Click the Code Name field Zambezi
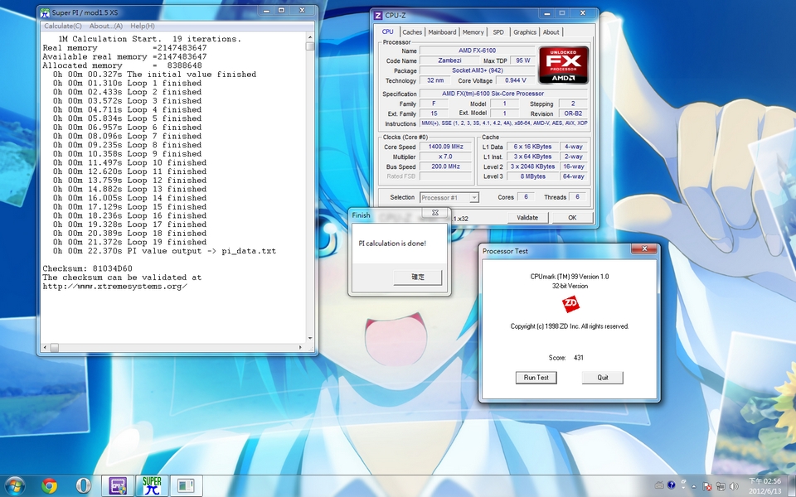This screenshot has height=497, width=796. coord(449,60)
